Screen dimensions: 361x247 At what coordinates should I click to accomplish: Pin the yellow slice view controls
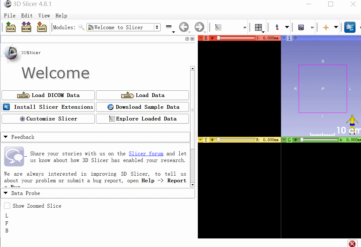[200, 140]
